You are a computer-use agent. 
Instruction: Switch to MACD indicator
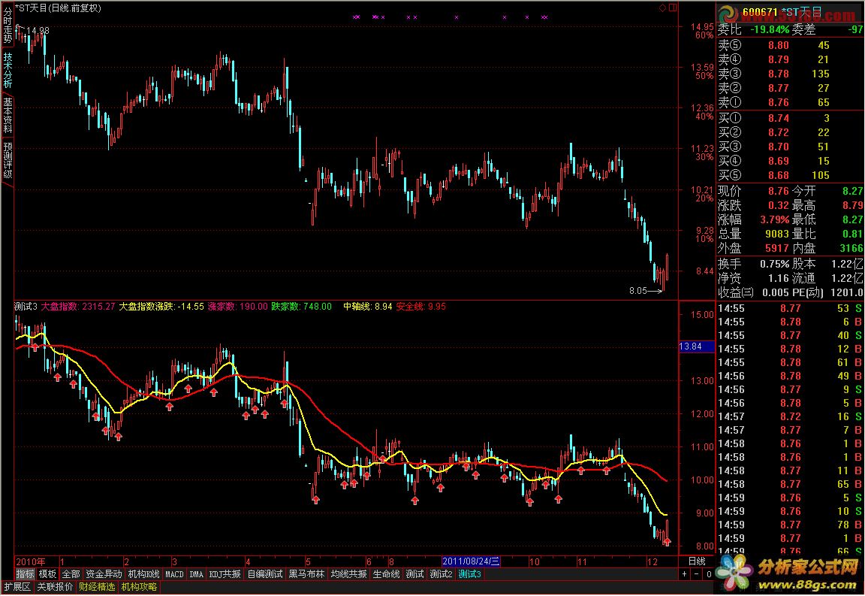pos(174,574)
